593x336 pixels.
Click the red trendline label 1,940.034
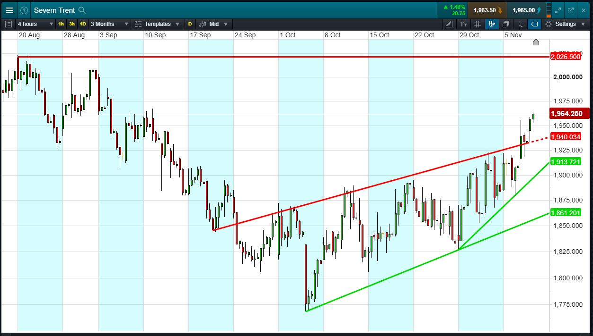click(566, 137)
